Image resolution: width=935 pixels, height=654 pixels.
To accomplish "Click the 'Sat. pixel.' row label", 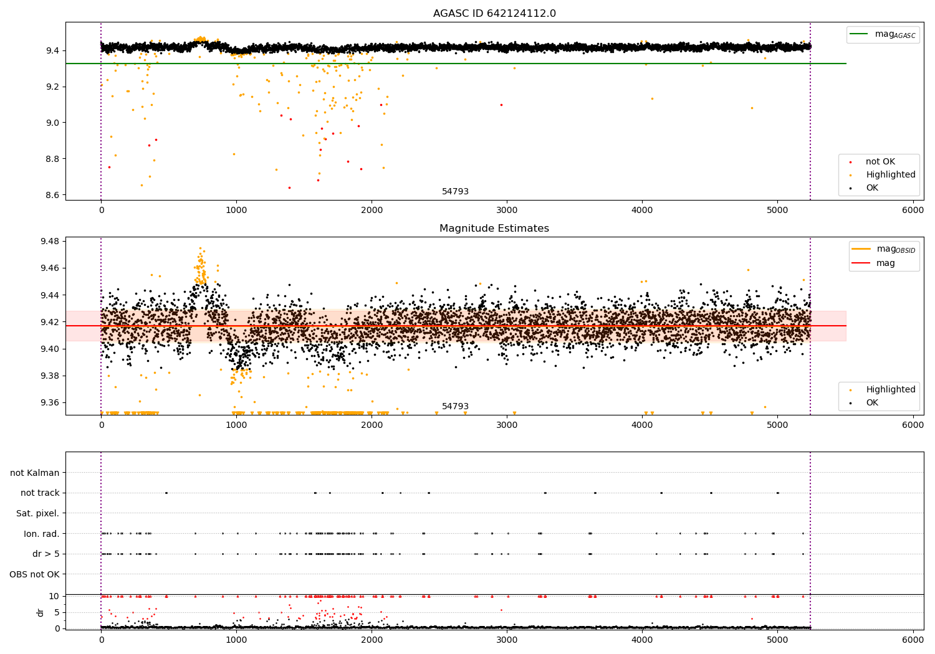I will click(37, 513).
